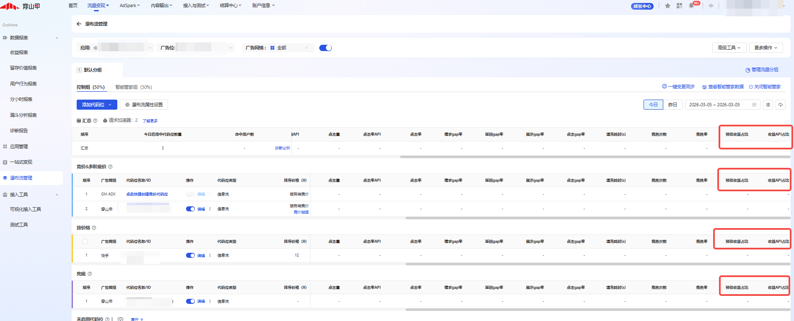
Task: Open column settings icon next to date range
Action: (x=768, y=105)
